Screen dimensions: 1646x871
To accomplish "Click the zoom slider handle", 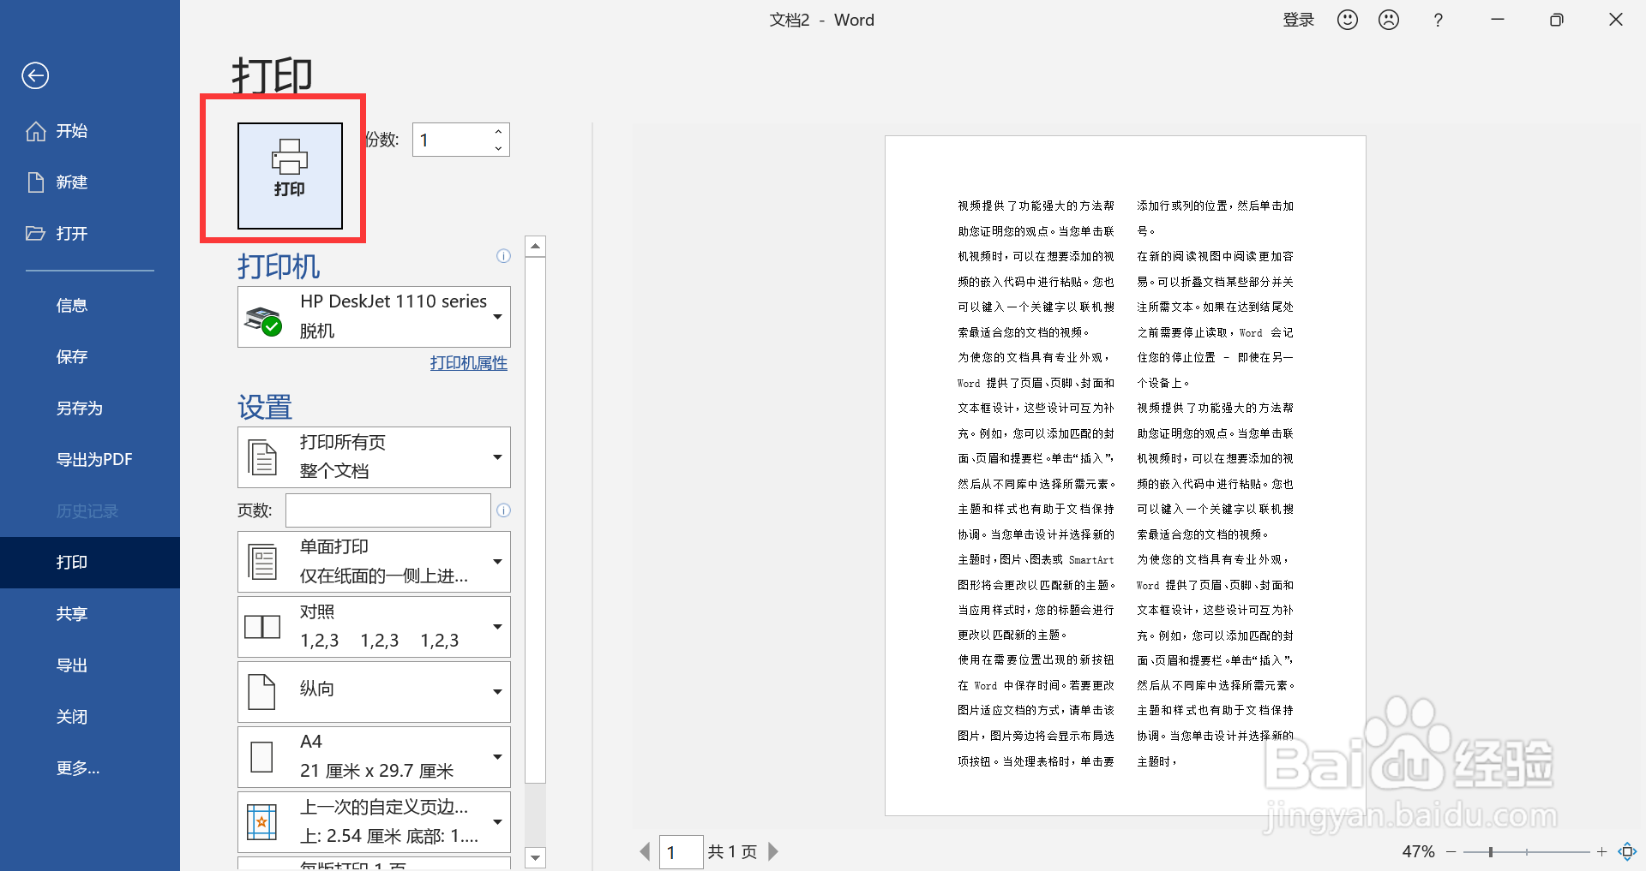I will click(1491, 851).
